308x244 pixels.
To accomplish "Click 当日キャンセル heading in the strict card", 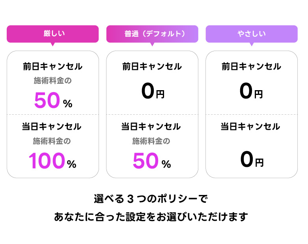I will pyautogui.click(x=52, y=127).
